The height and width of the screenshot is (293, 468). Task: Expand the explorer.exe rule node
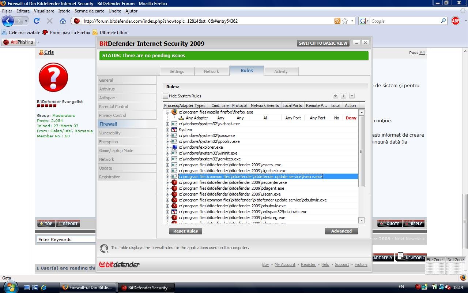click(x=167, y=147)
